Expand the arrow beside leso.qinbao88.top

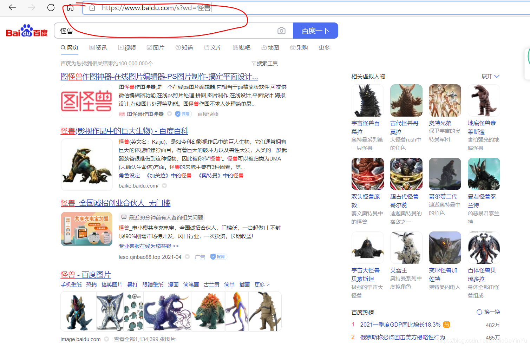tap(187, 257)
